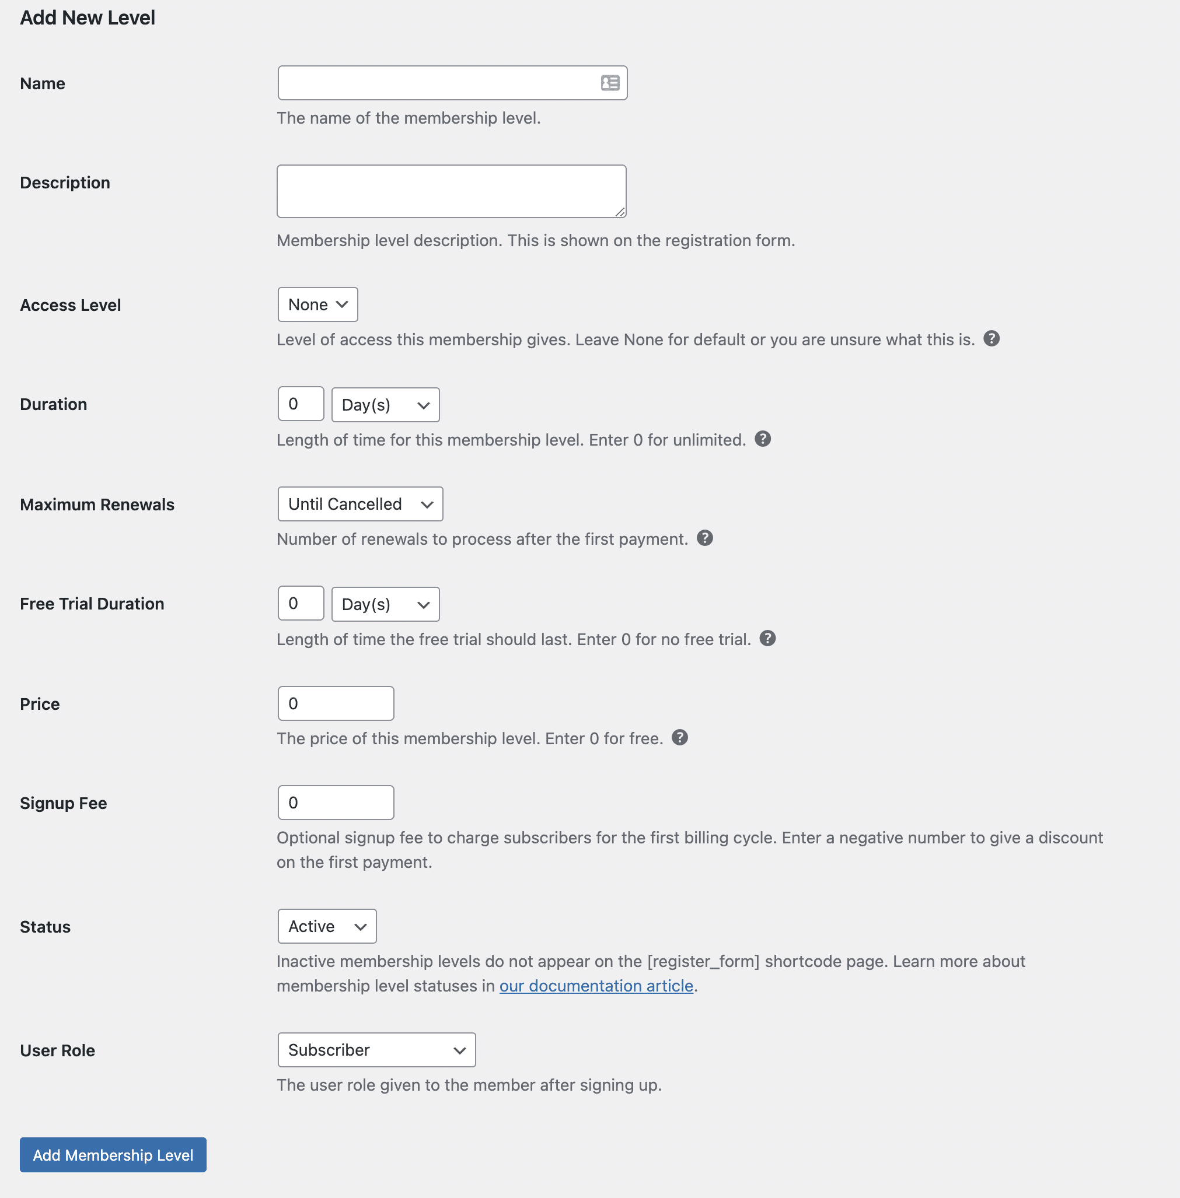Screen dimensions: 1180x1198
Task: Click the Signup Fee input field
Action: [336, 803]
